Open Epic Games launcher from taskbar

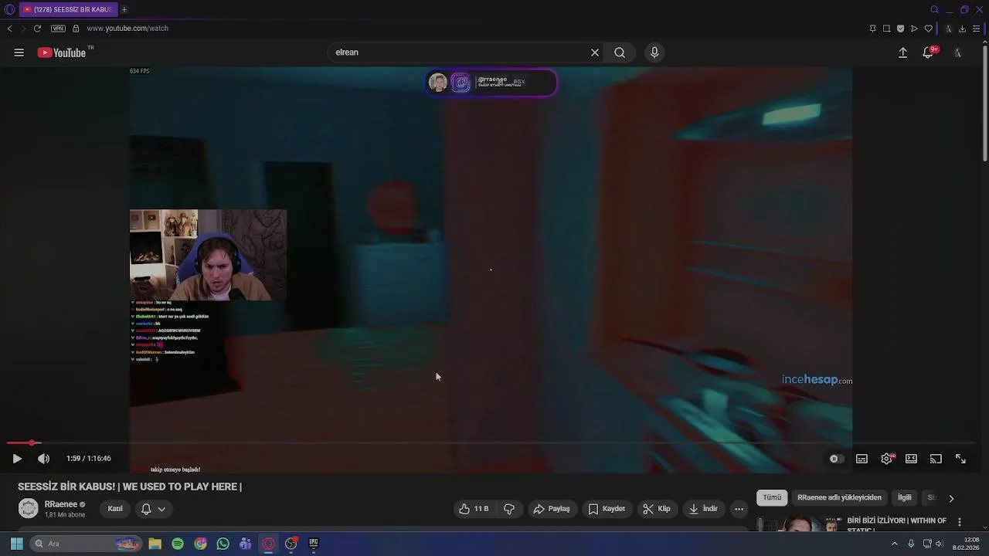coord(314,544)
